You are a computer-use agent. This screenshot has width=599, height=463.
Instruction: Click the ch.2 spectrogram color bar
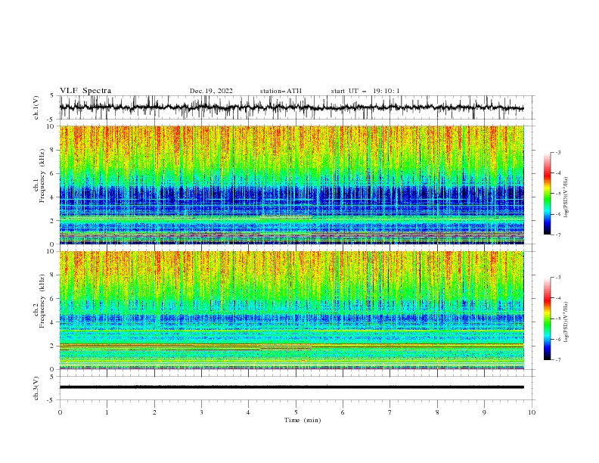(547, 319)
